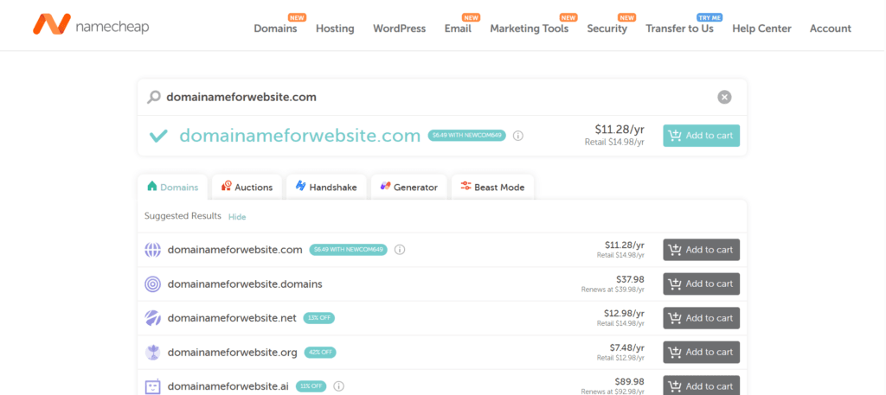The image size is (886, 395).
Task: Click the large domainameforwebsite.com heading
Action: tap(300, 136)
